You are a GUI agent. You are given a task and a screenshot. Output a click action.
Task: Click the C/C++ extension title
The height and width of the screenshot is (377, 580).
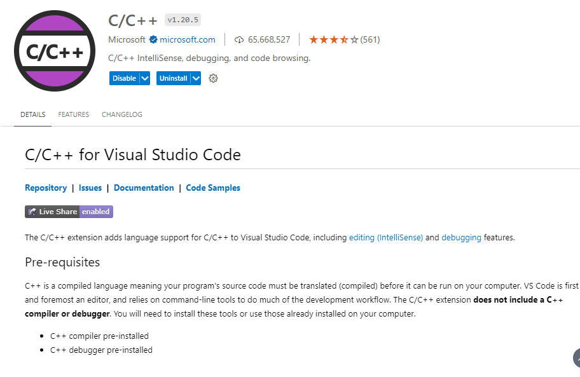tap(133, 21)
